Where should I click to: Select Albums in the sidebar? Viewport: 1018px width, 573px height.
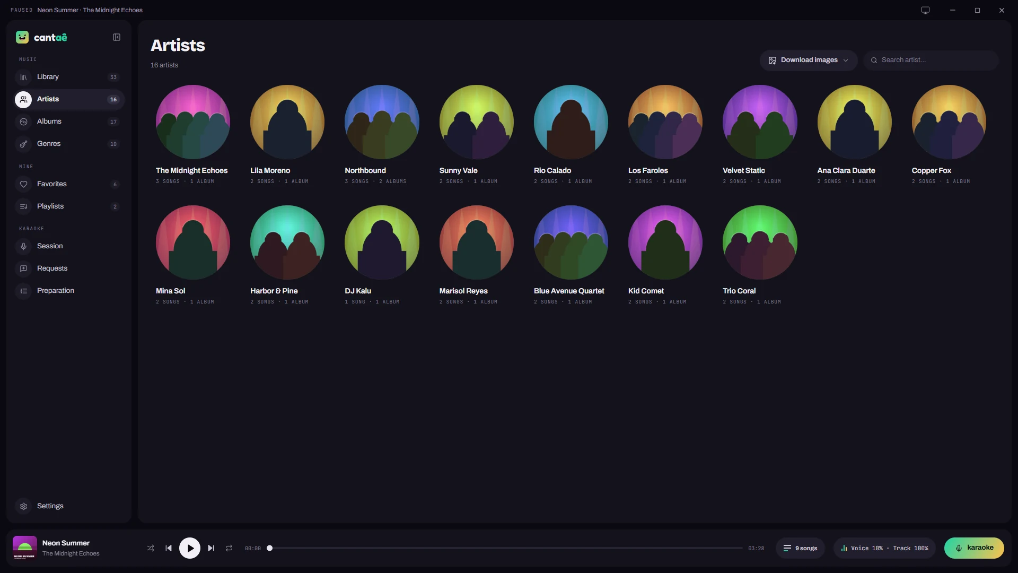click(69, 121)
